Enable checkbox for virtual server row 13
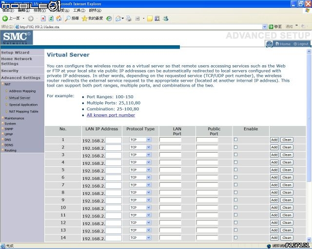The width and height of the screenshot is (312, 249). [x=235, y=230]
